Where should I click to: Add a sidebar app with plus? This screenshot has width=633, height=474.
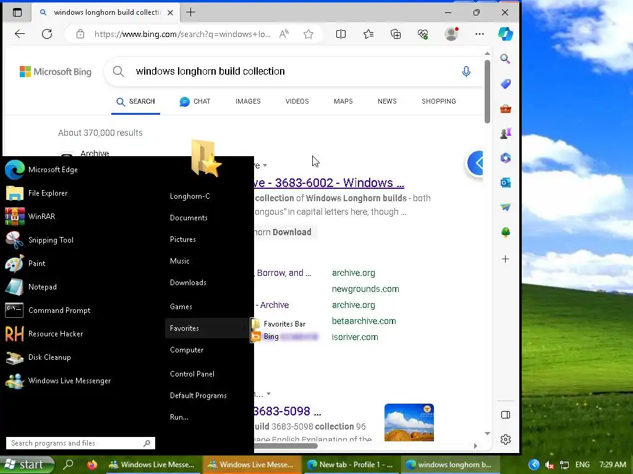click(x=506, y=259)
